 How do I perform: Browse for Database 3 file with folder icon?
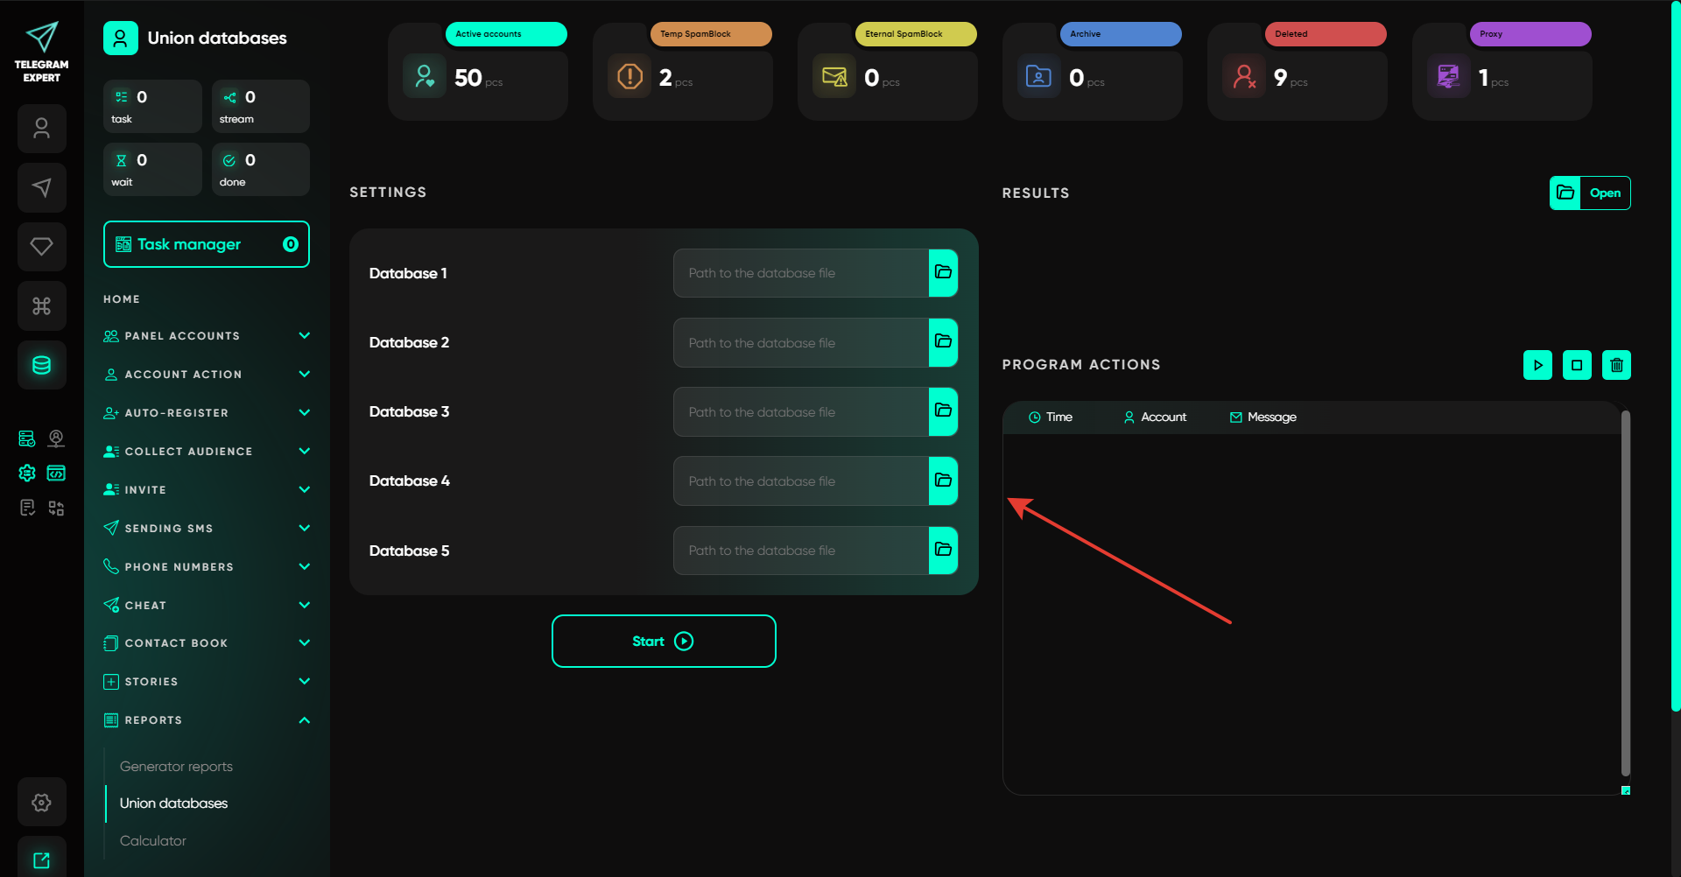[x=943, y=411]
